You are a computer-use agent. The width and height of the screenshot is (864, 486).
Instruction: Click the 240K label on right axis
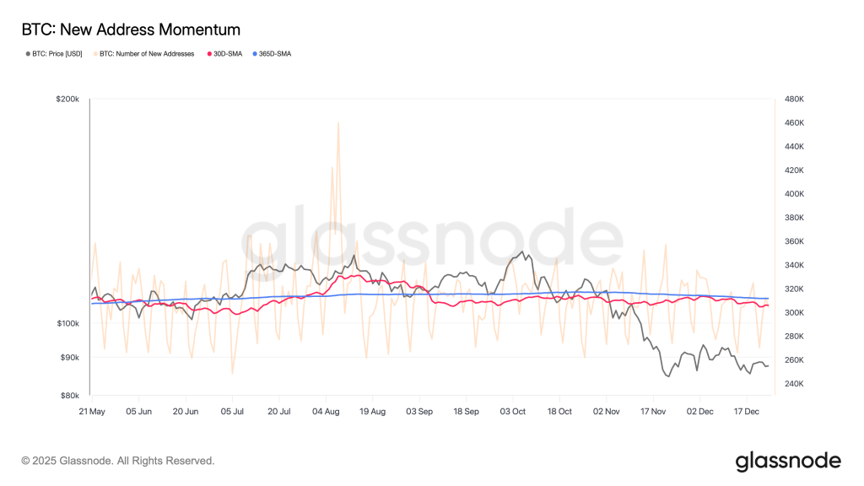[x=796, y=384]
